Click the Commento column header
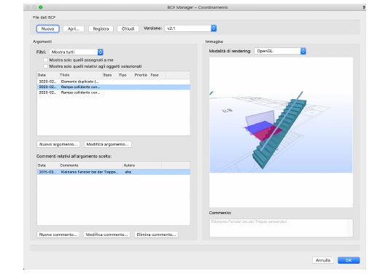Image resolution: width=385 pixels, height=279 pixels. (x=91, y=165)
